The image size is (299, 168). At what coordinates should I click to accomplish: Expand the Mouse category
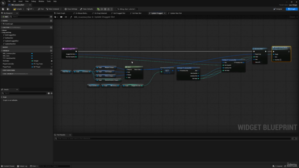pyautogui.click(x=1, y=30)
